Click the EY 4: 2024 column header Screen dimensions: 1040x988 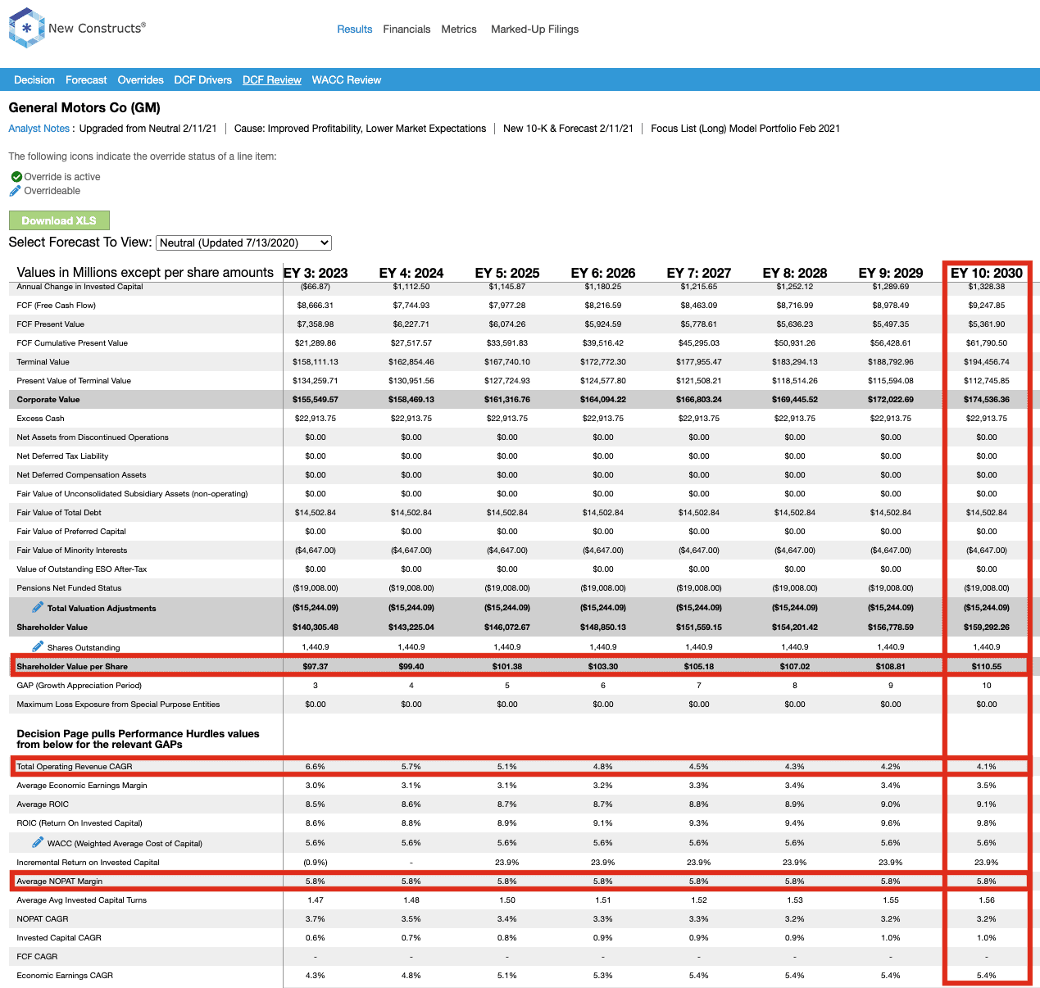pyautogui.click(x=411, y=273)
